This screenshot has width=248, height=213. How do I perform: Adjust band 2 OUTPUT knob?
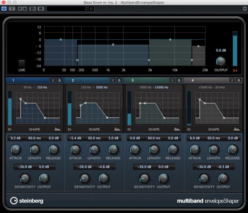point(104,178)
